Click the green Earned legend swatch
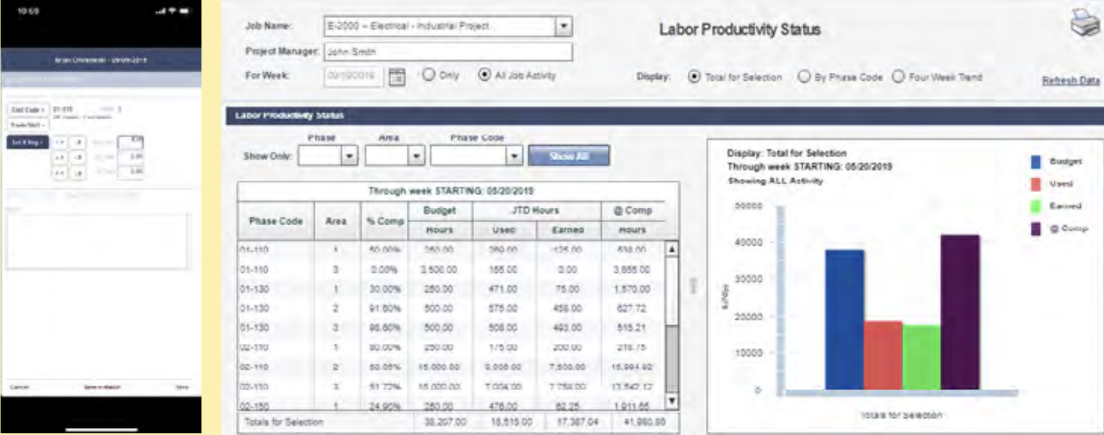The height and width of the screenshot is (435, 1104). [1036, 206]
